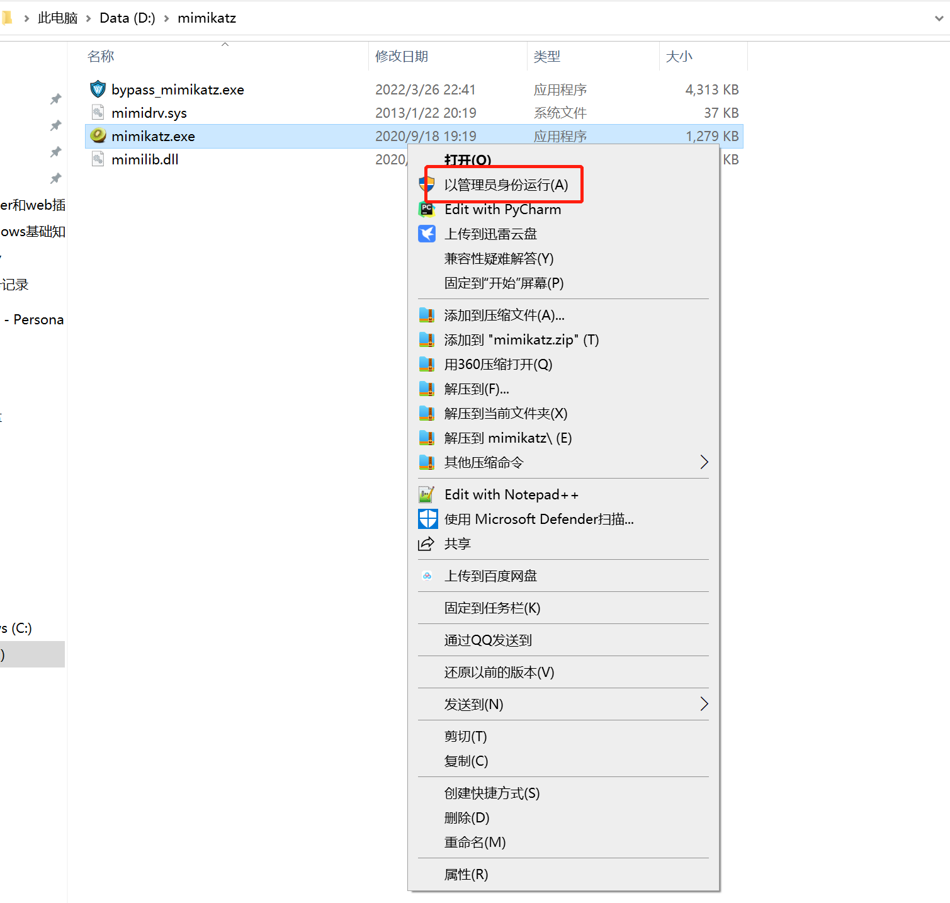Select 通过QQ发送到
The image size is (950, 903).
pos(488,640)
